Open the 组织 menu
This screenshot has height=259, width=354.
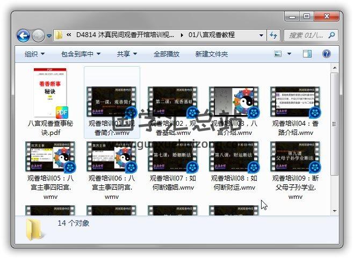tap(34, 54)
